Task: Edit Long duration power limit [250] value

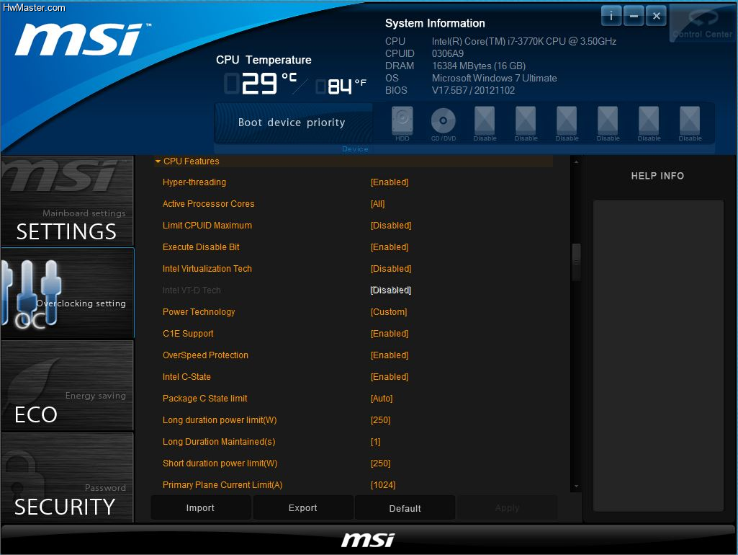Action: pos(380,420)
